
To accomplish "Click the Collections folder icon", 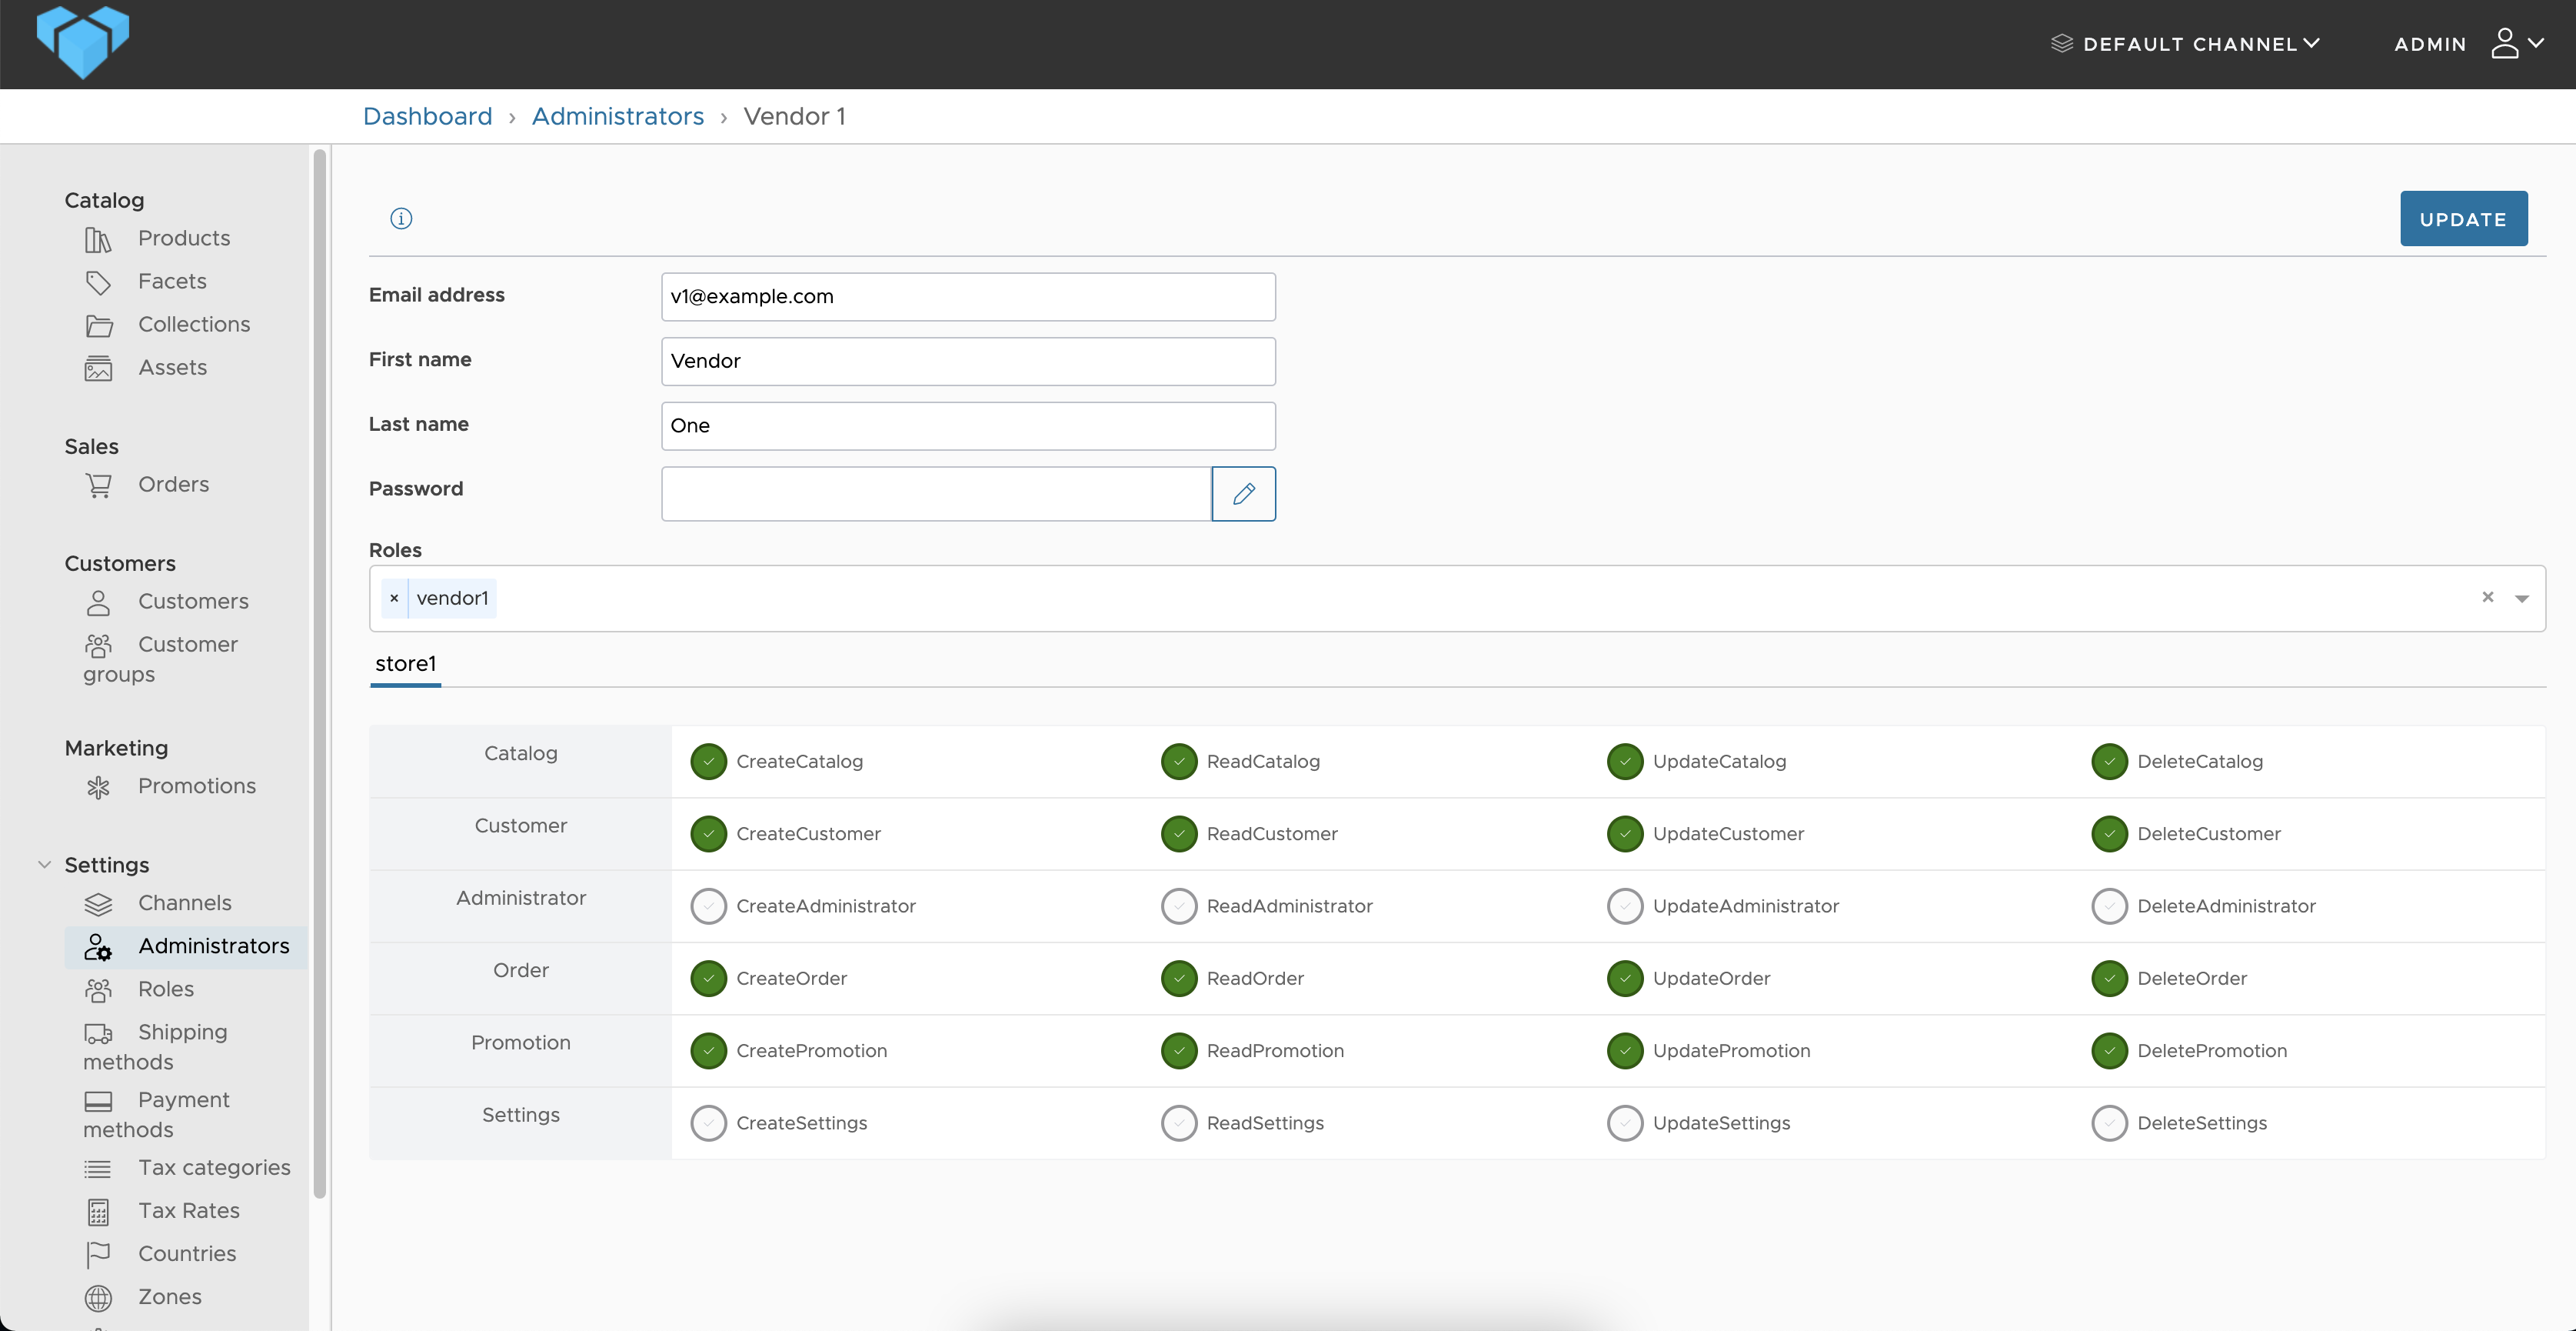I will click(98, 325).
